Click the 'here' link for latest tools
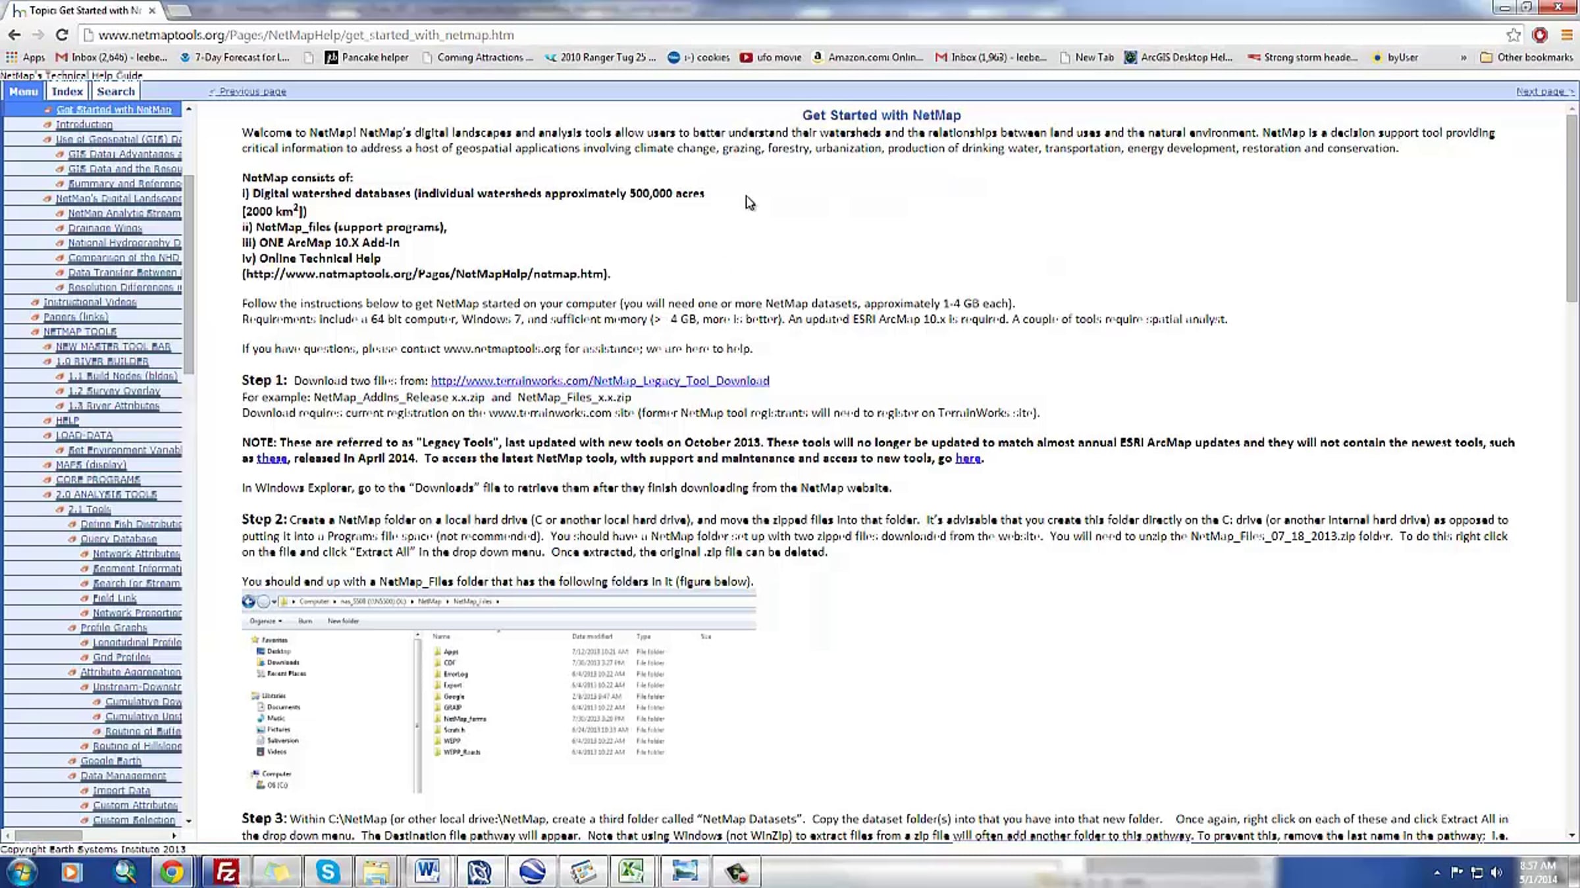 [x=967, y=458]
